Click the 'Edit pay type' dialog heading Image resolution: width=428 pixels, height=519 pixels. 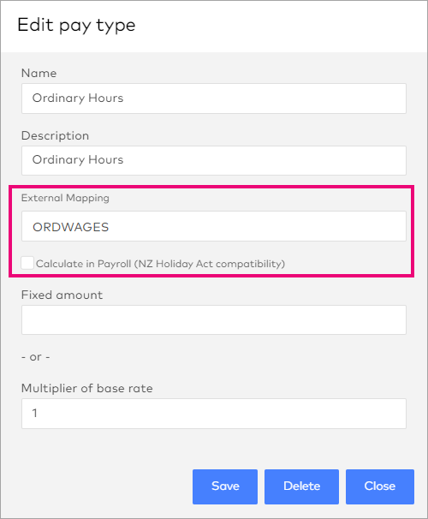[x=76, y=25]
